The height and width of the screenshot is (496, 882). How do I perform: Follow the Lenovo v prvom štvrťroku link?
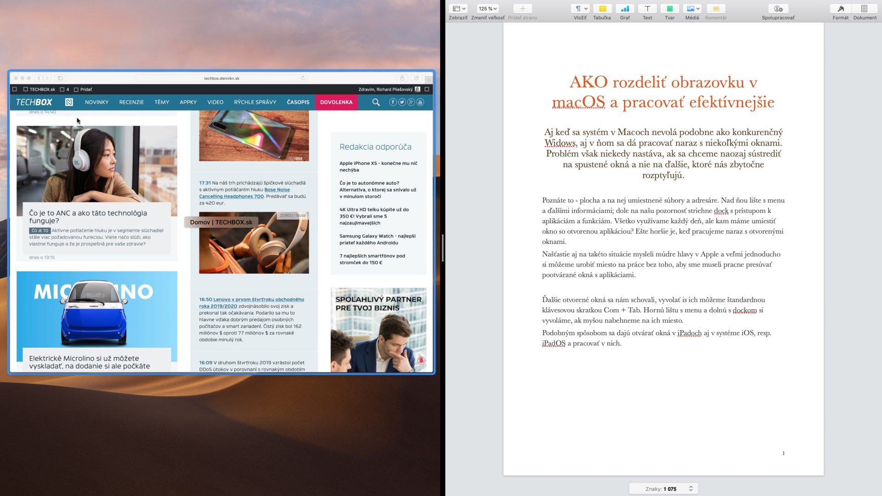coord(251,303)
